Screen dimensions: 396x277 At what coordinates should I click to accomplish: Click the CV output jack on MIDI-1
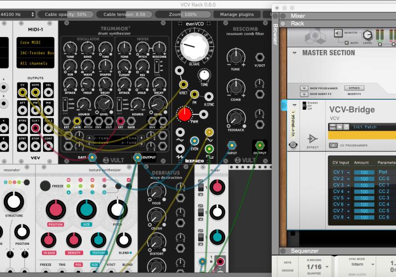click(22, 92)
